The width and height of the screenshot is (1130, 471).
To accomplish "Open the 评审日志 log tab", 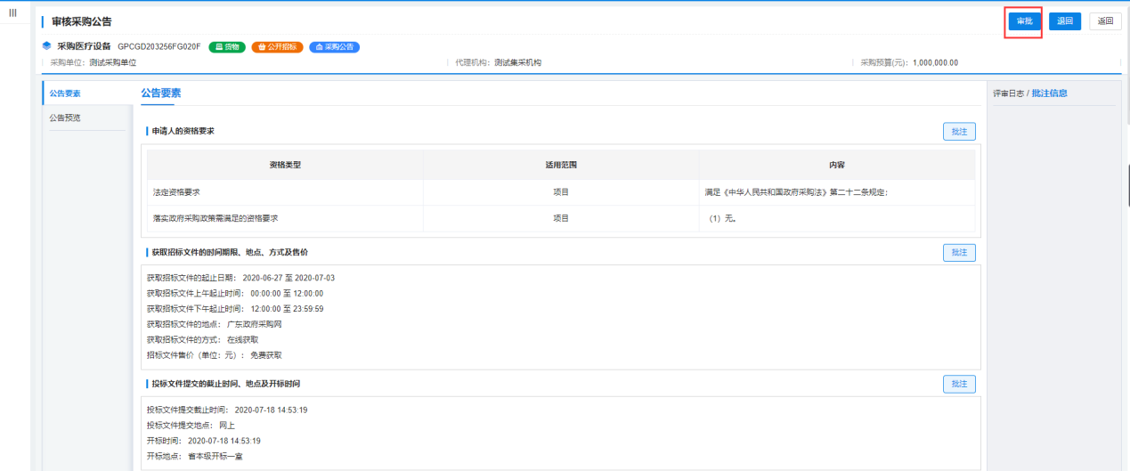I will pos(1008,93).
